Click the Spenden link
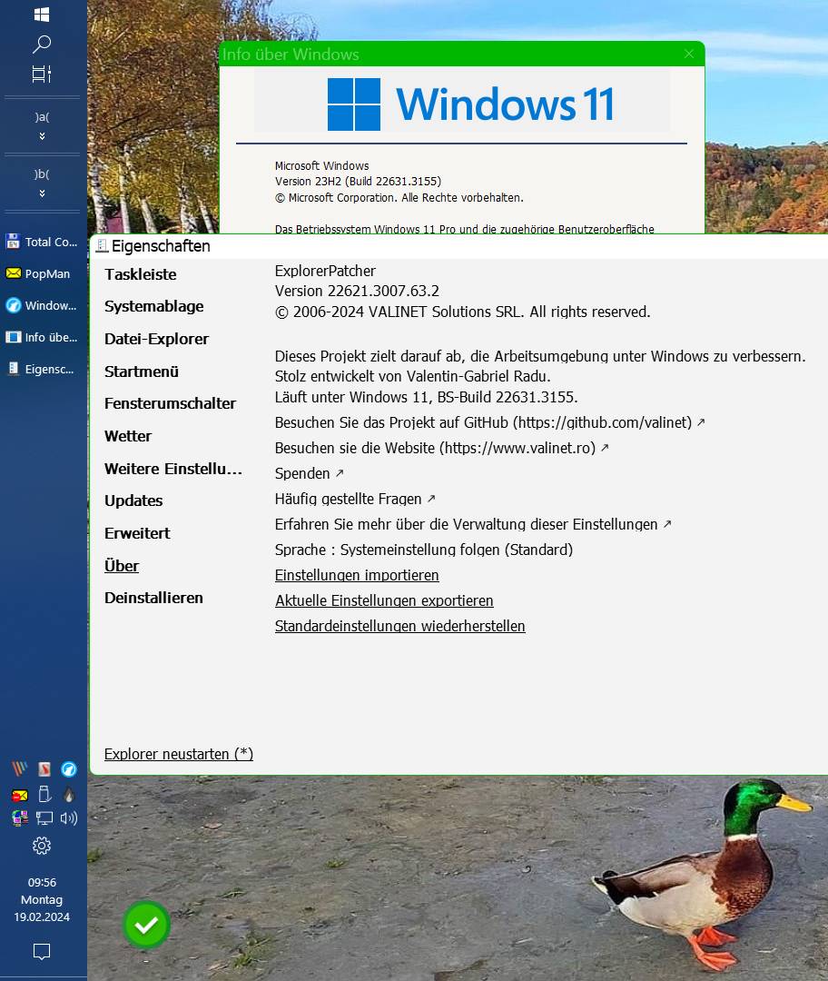 pyautogui.click(x=309, y=473)
